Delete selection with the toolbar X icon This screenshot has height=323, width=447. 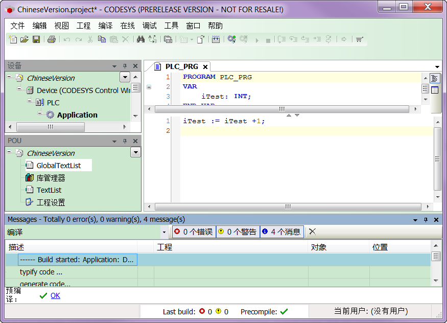126,39
